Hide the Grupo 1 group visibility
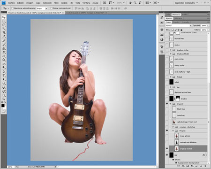211x169 pixels. click(x=167, y=104)
